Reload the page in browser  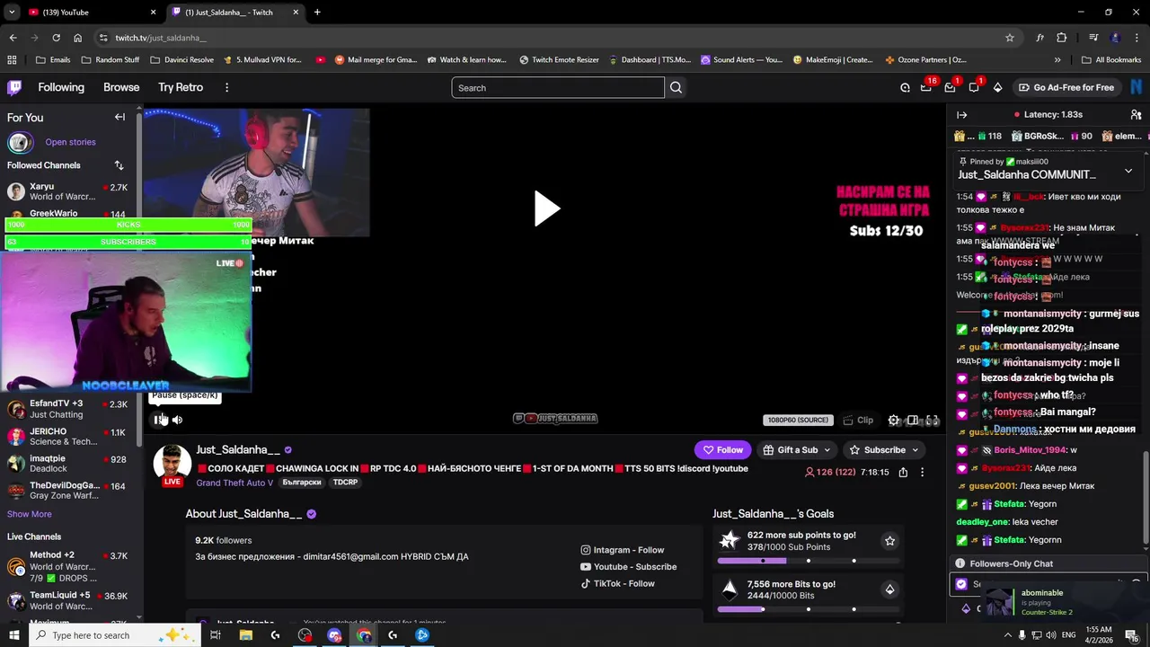56,38
